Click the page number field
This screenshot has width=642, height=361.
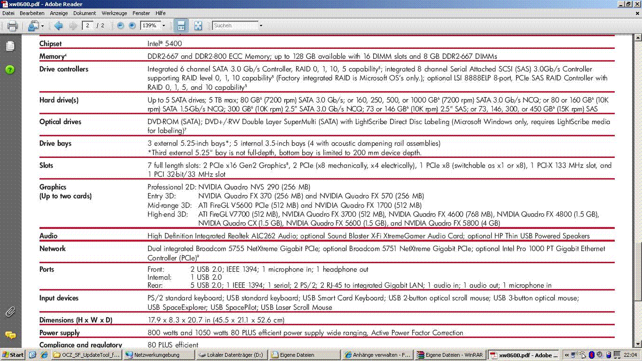pyautogui.click(x=87, y=26)
